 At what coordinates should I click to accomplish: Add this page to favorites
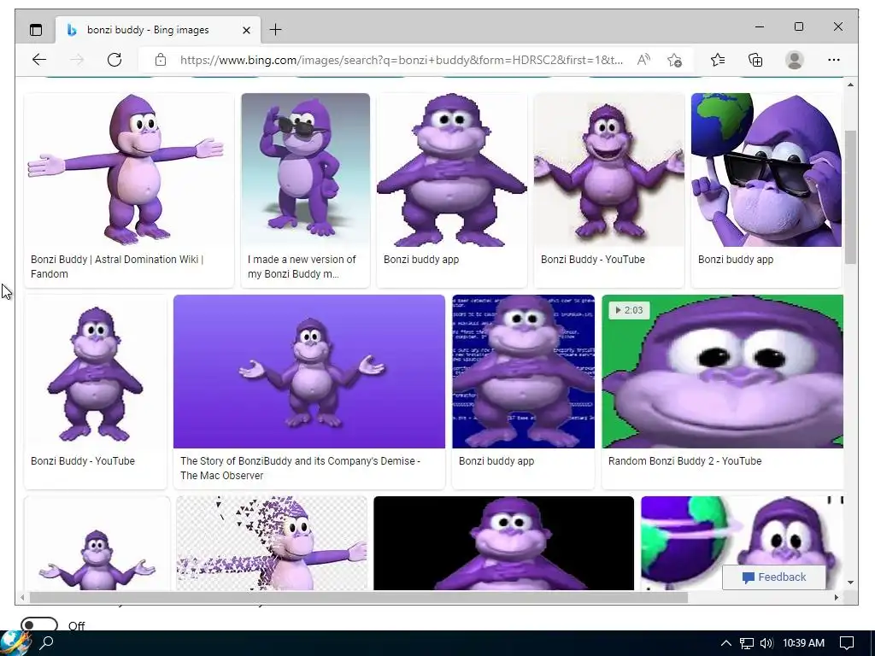(675, 60)
